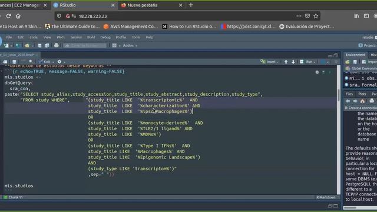Run the current chunk with play icon
The image size is (377, 212).
coord(330,72)
